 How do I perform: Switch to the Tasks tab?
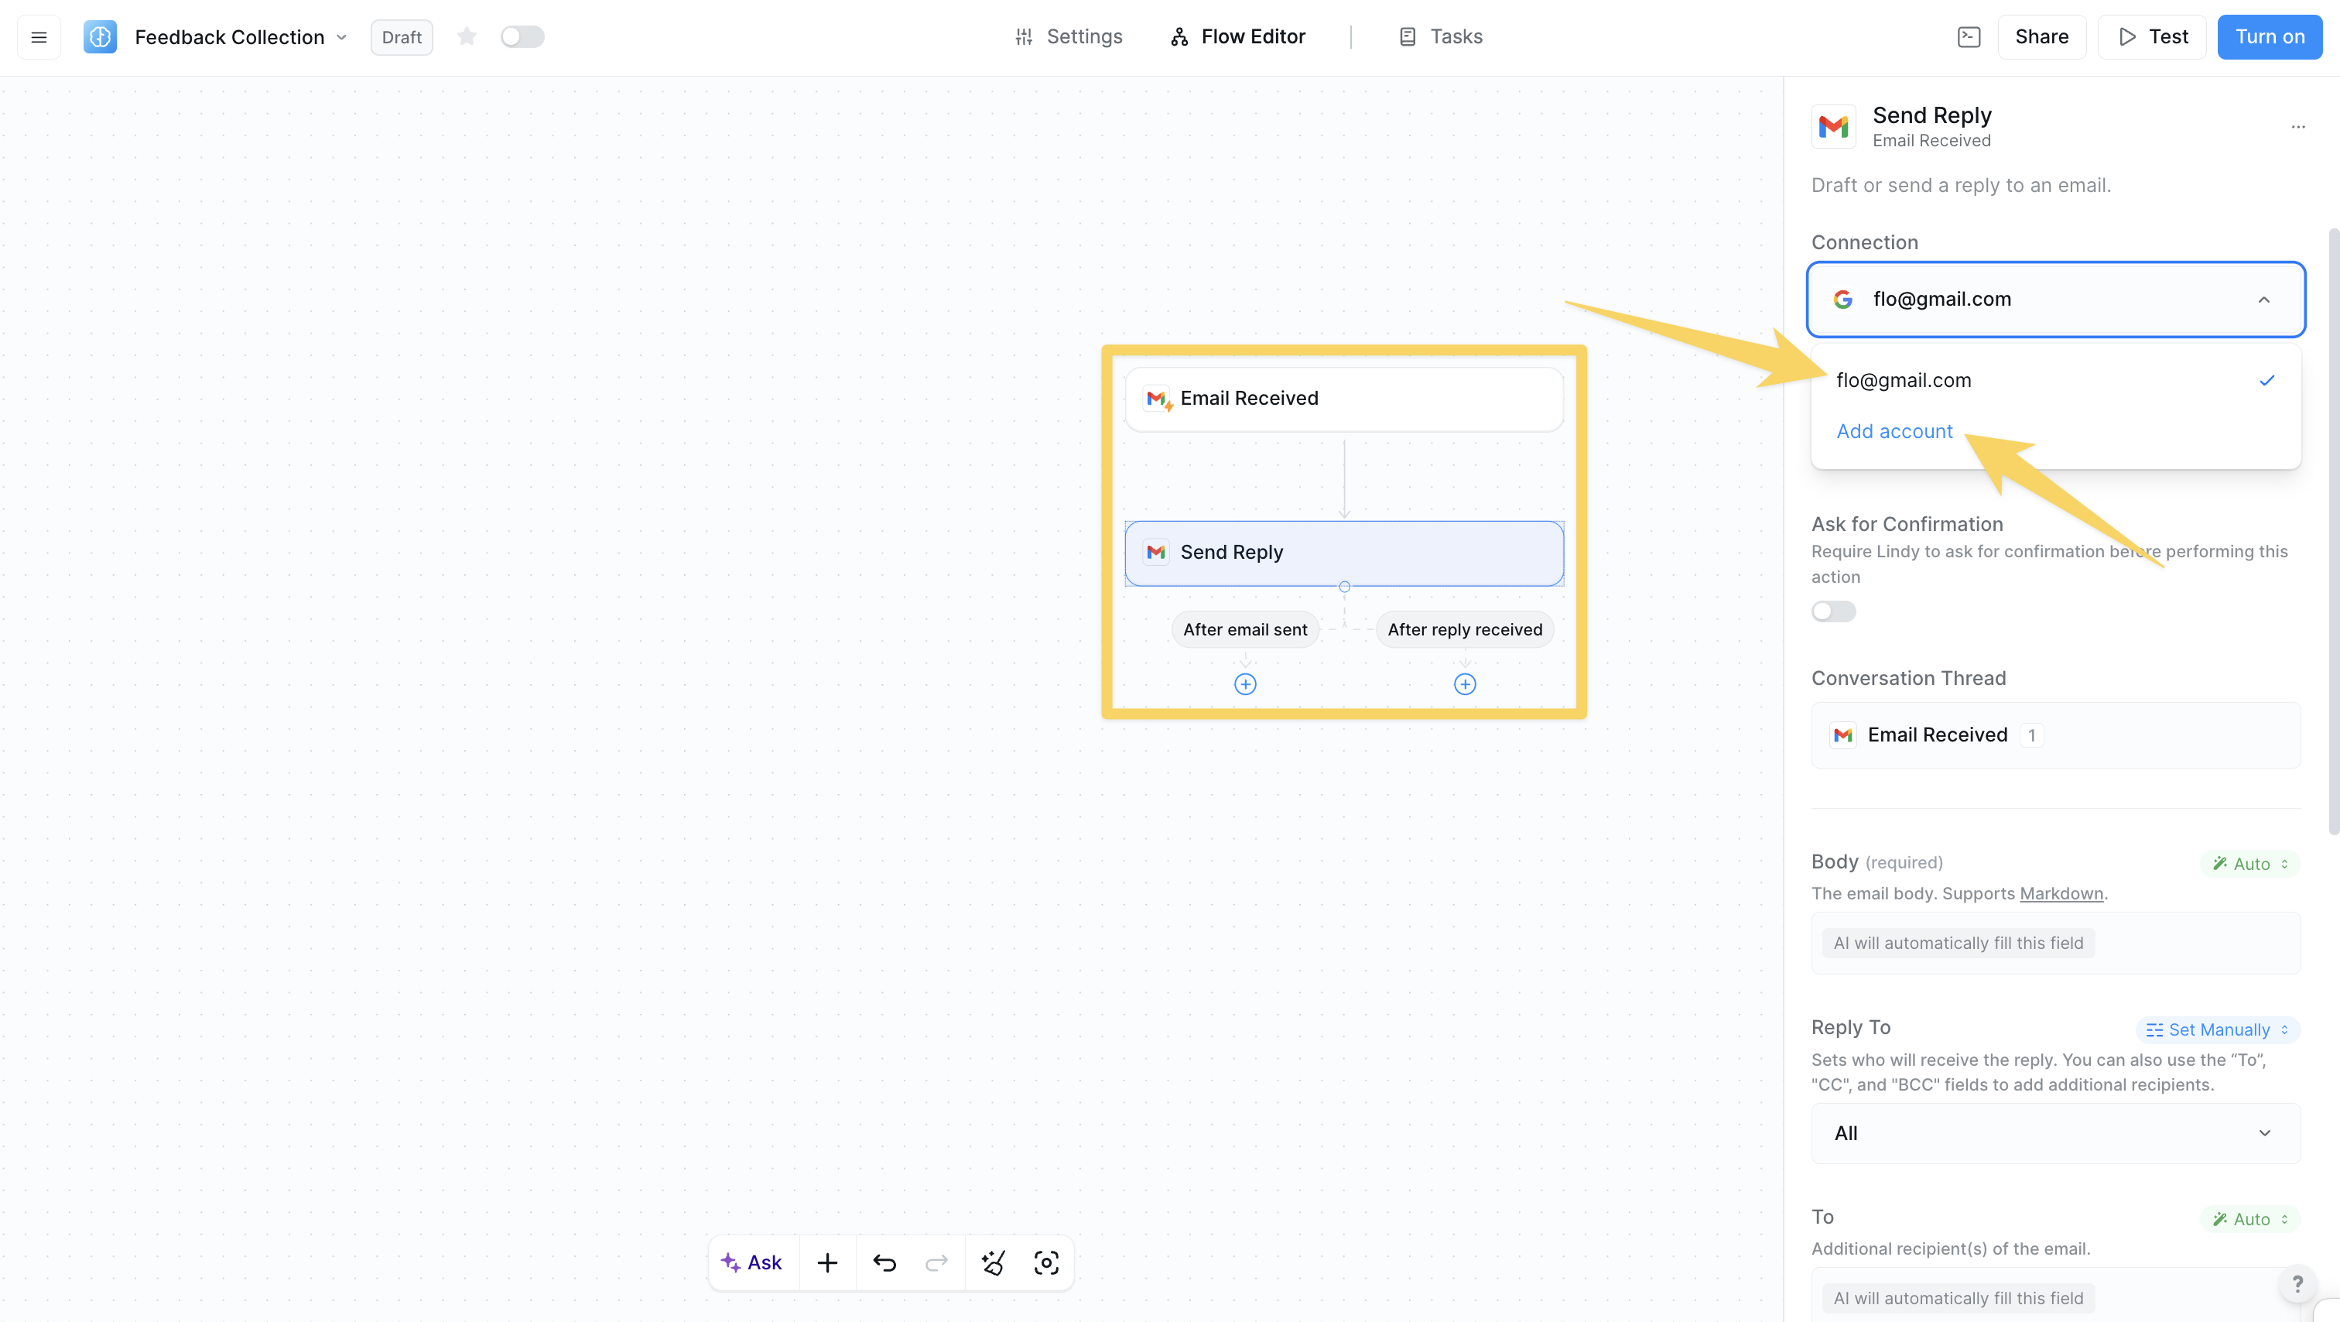[1441, 36]
